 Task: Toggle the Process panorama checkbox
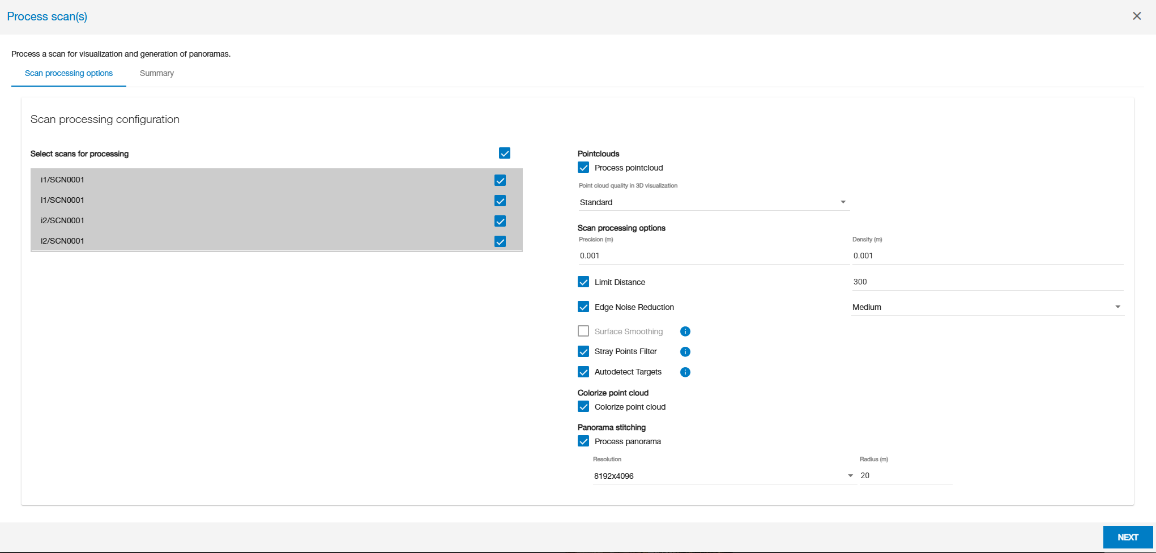click(x=583, y=441)
